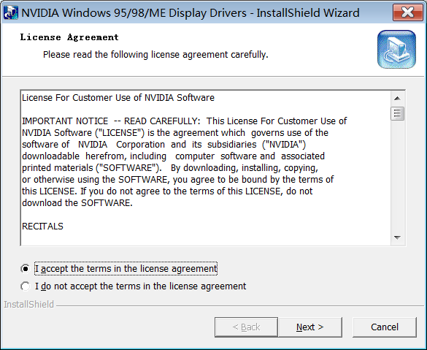427x350 pixels.
Task: Click the license text scroll-up arrow
Action: (397, 99)
